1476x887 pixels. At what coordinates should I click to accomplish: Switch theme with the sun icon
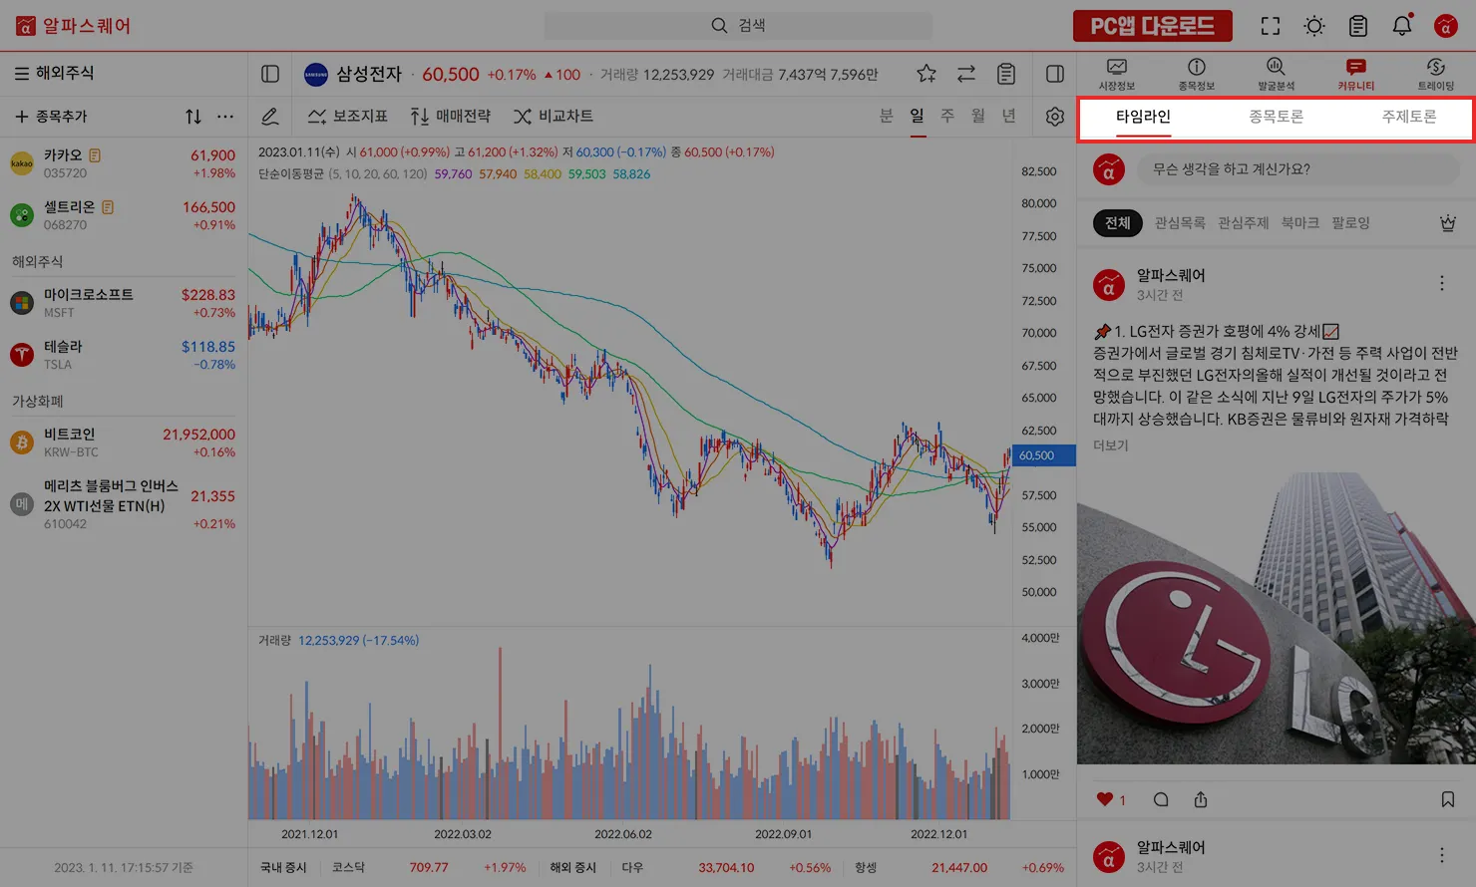(1314, 26)
